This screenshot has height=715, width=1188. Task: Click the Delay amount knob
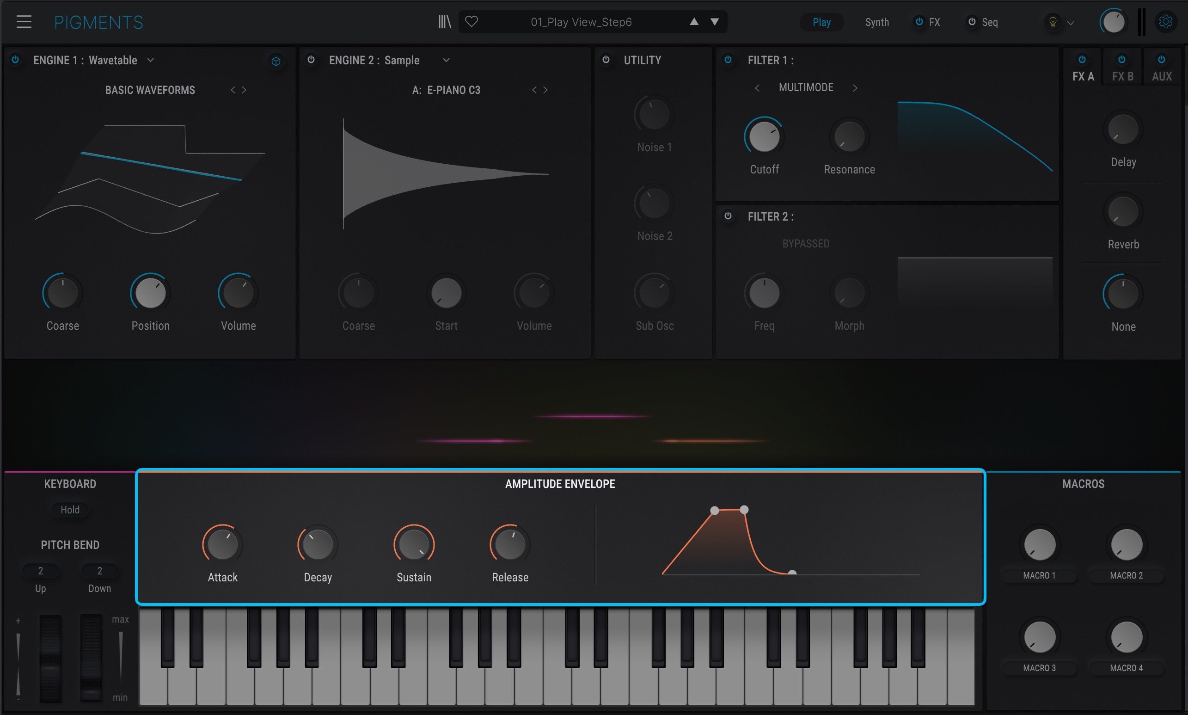pos(1123,129)
